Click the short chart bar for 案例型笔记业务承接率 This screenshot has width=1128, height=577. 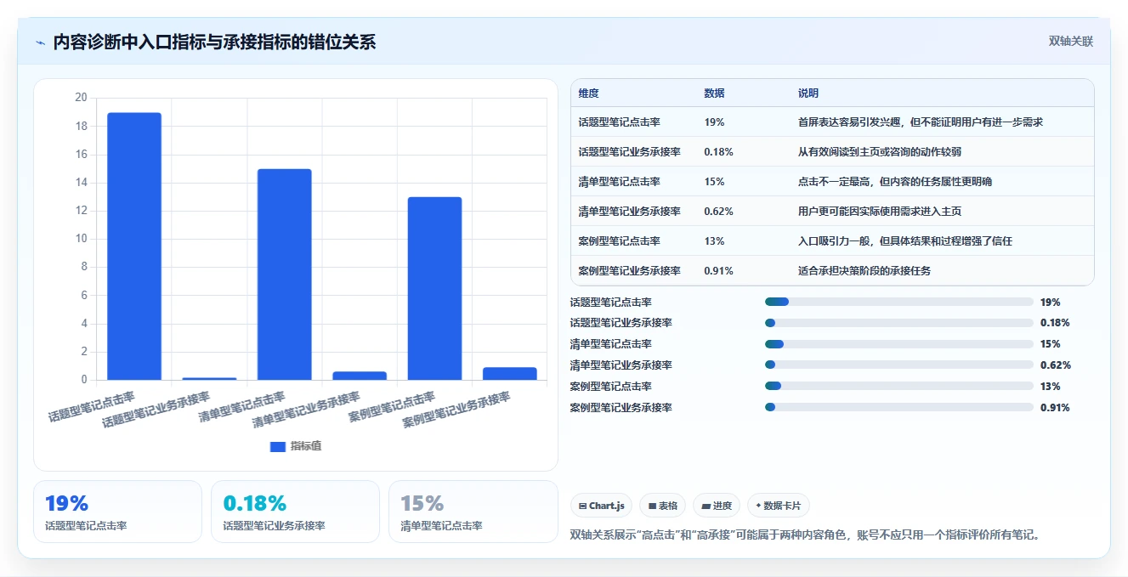tap(510, 374)
